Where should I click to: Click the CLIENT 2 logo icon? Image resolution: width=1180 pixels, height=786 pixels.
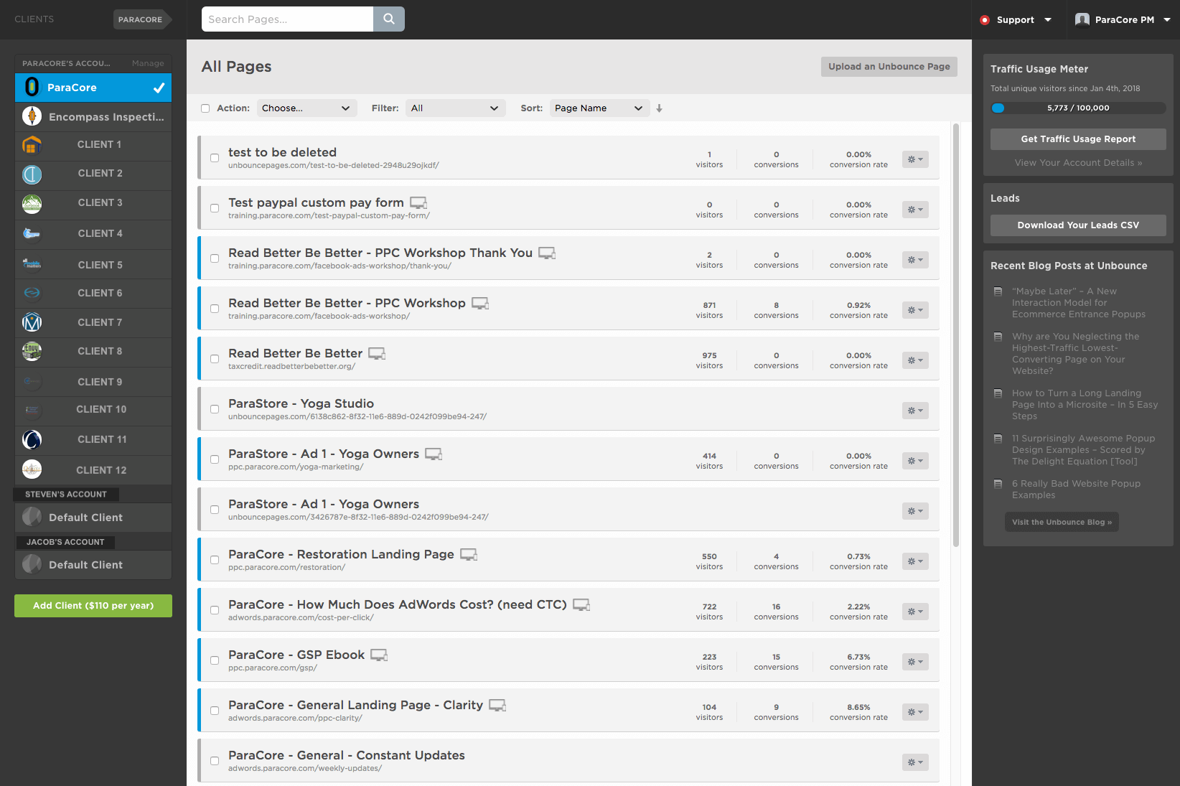(32, 174)
